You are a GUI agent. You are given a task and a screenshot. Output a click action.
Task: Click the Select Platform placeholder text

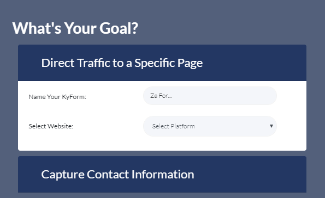click(174, 126)
